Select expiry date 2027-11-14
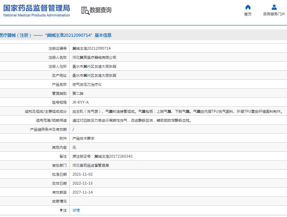Image resolution: width=287 pixels, height=217 pixels. click(x=83, y=192)
